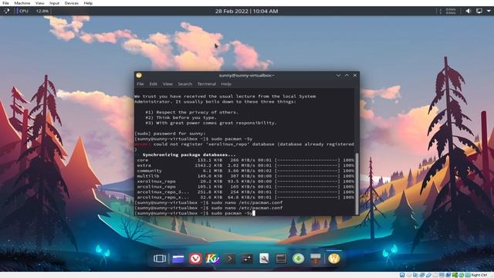This screenshot has height=278, width=494.
Task: Open the terminal Edit menu
Action: tap(153, 84)
